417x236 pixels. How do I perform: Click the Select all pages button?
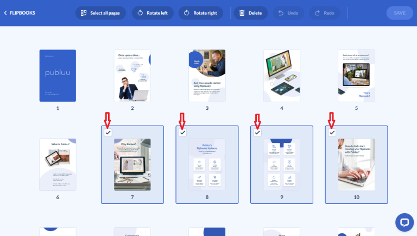point(100,13)
